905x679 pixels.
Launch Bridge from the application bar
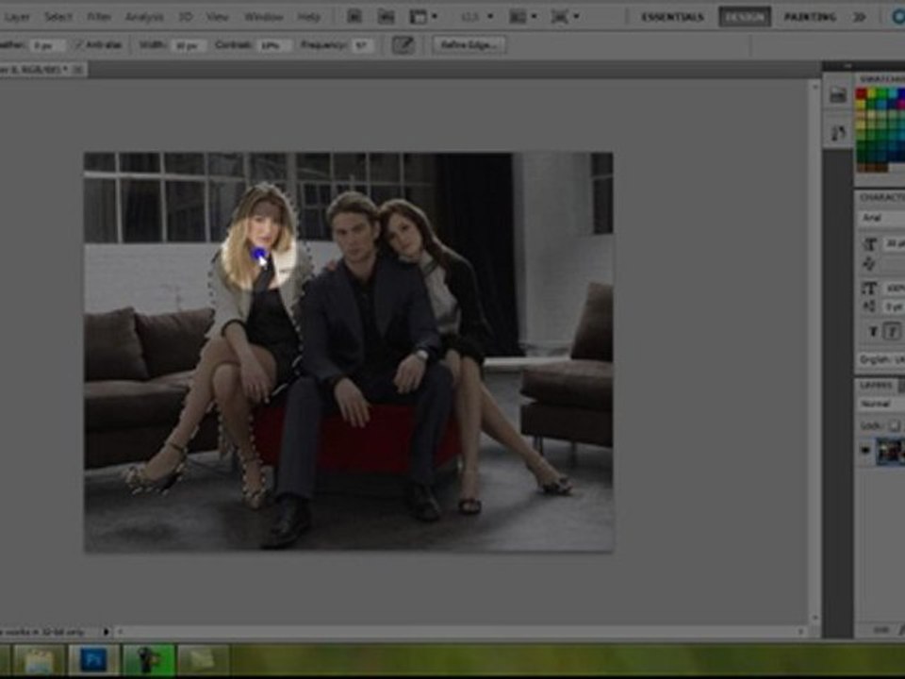354,17
